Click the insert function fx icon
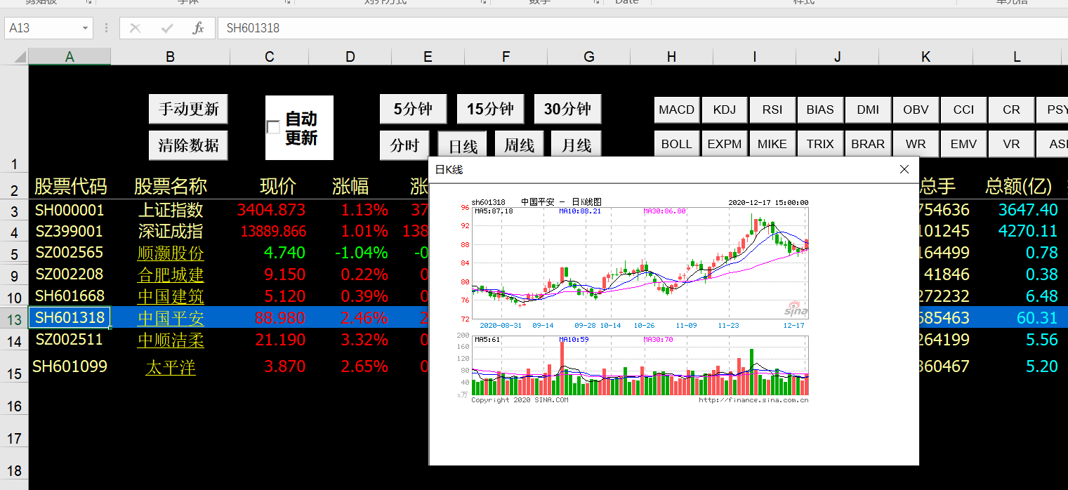This screenshot has height=490, width=1068. point(199,28)
